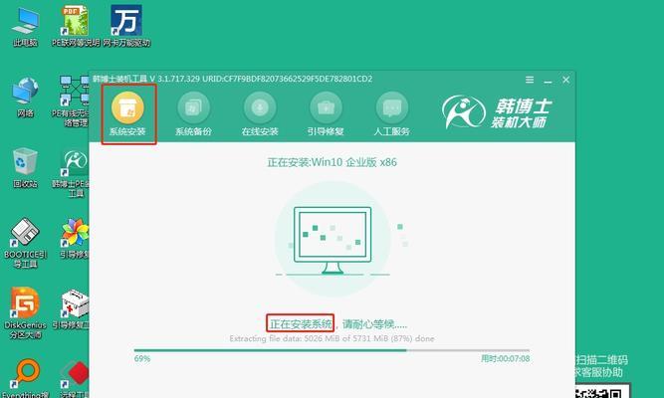Open the 系统备份 tool

[x=193, y=113]
